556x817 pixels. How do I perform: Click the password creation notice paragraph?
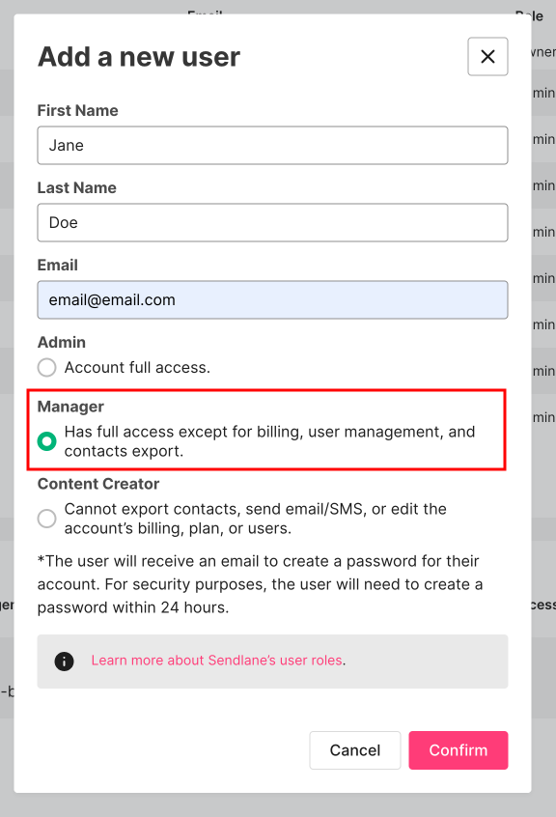[261, 584]
